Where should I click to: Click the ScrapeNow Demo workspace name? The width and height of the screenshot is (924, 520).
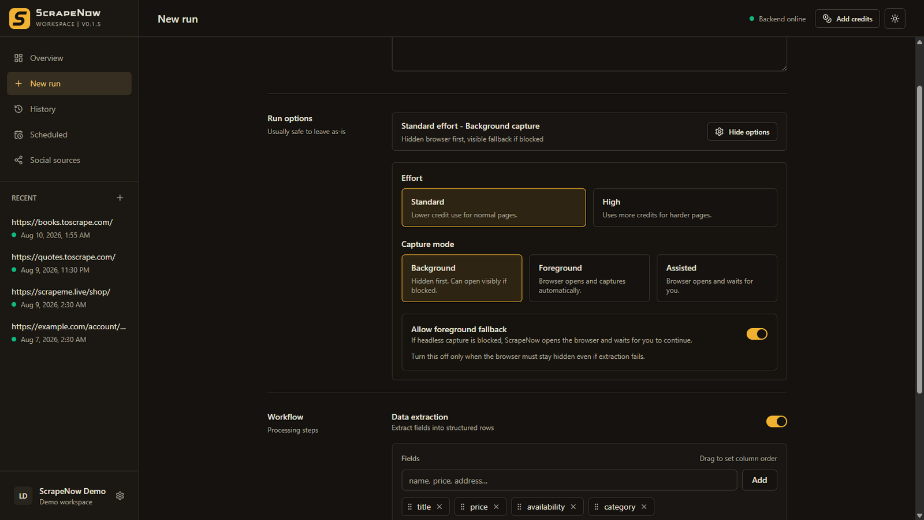[x=72, y=491]
